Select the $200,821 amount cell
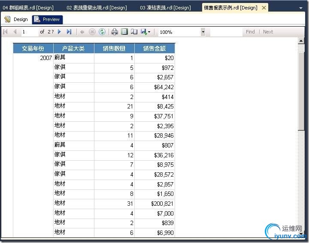Viewport: 309px width, 243px height. (154, 204)
